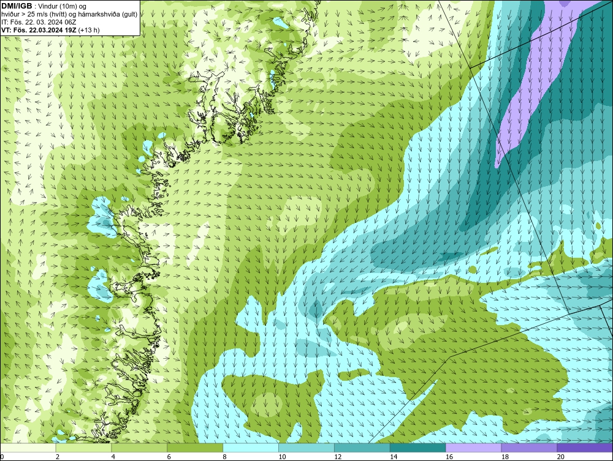
Task: Click the 'IT: Fös. 22. 03. 2024 06Z' line
Action: 38,22
